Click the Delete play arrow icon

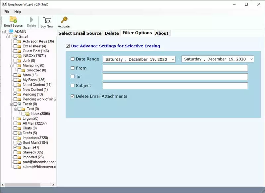[x=31, y=20]
